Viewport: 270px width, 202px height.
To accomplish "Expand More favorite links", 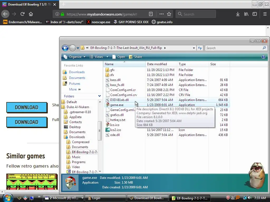I will coord(75,89).
